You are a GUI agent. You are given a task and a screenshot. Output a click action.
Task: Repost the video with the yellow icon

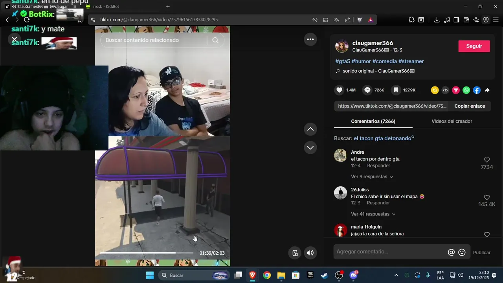point(435,90)
